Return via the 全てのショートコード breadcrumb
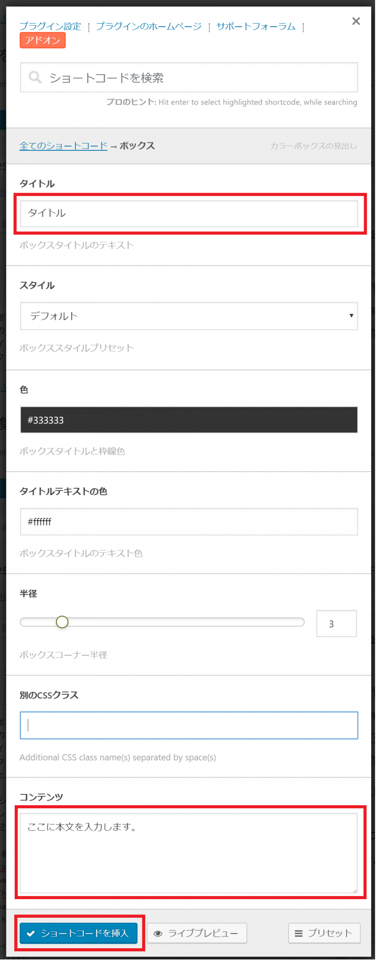The width and height of the screenshot is (377, 961). [x=63, y=146]
